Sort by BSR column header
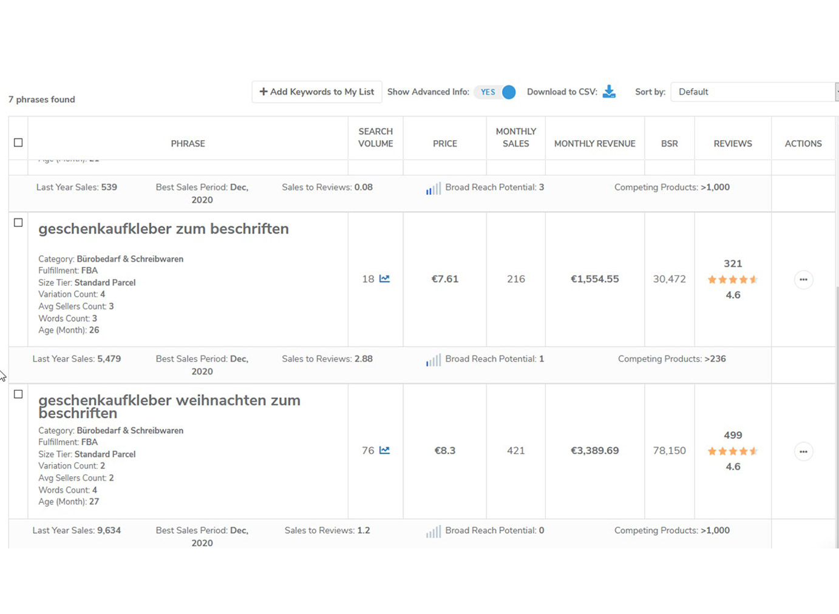This screenshot has width=839, height=614. (x=670, y=144)
